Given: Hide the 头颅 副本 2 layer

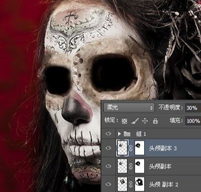Looking at the screenshot, I should click(109, 184).
